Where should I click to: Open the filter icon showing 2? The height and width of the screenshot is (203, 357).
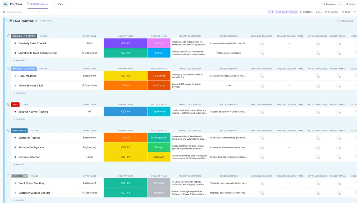click(x=271, y=12)
